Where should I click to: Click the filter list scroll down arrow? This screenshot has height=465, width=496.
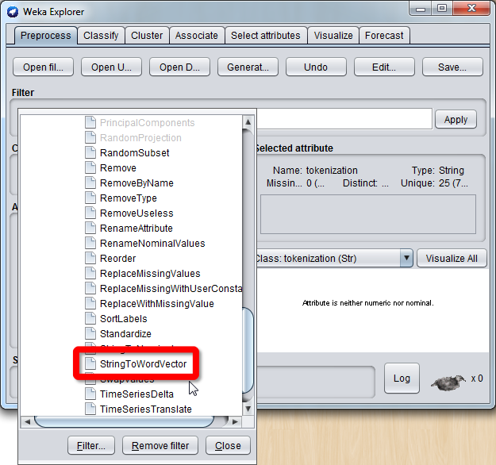[248, 409]
